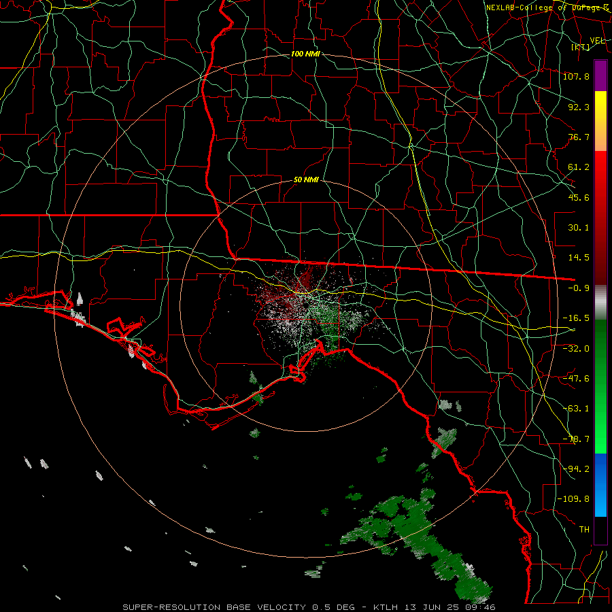Pick the purple segment of the velocity color bar
Image resolution: width=612 pixels, height=612 pixels.
[x=600, y=75]
